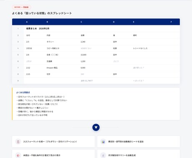Select column header B in the spreadsheet

coord(47,22)
